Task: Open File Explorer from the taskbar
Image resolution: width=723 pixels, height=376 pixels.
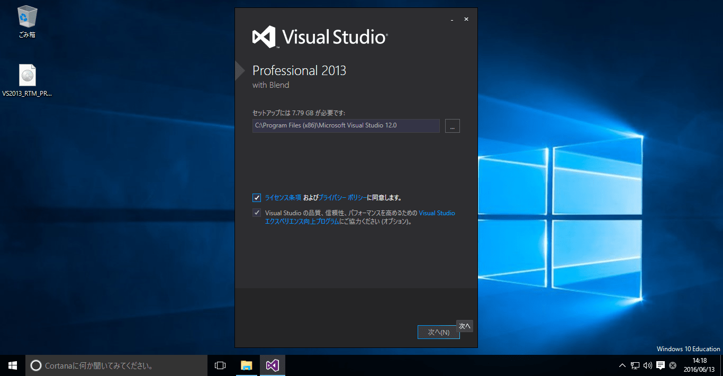Action: click(246, 365)
